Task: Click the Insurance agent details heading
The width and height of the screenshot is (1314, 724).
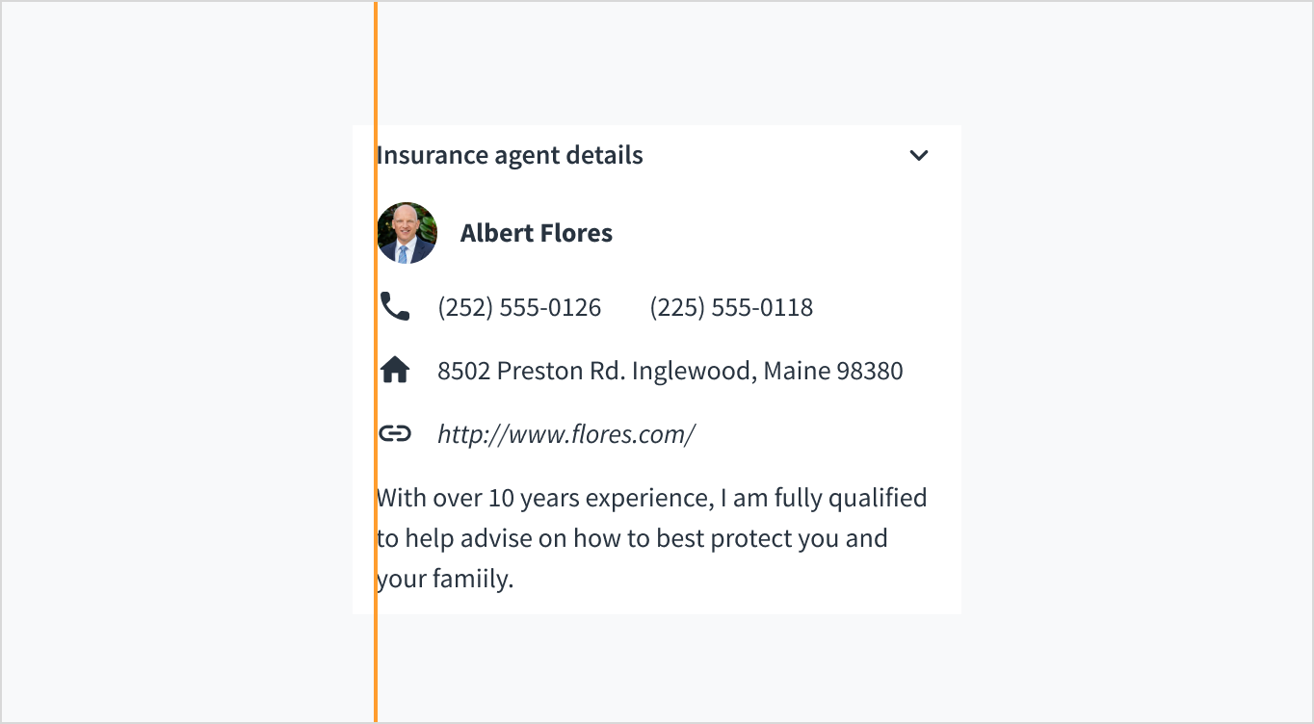Action: pos(510,155)
